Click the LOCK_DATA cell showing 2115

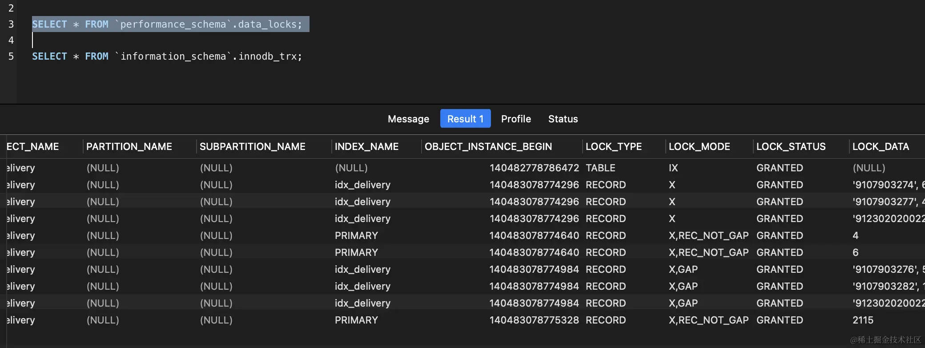[863, 320]
